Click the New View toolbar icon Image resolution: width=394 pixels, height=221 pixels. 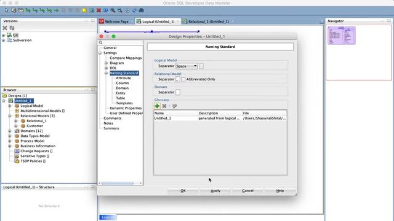pyautogui.click(x=21, y=10)
